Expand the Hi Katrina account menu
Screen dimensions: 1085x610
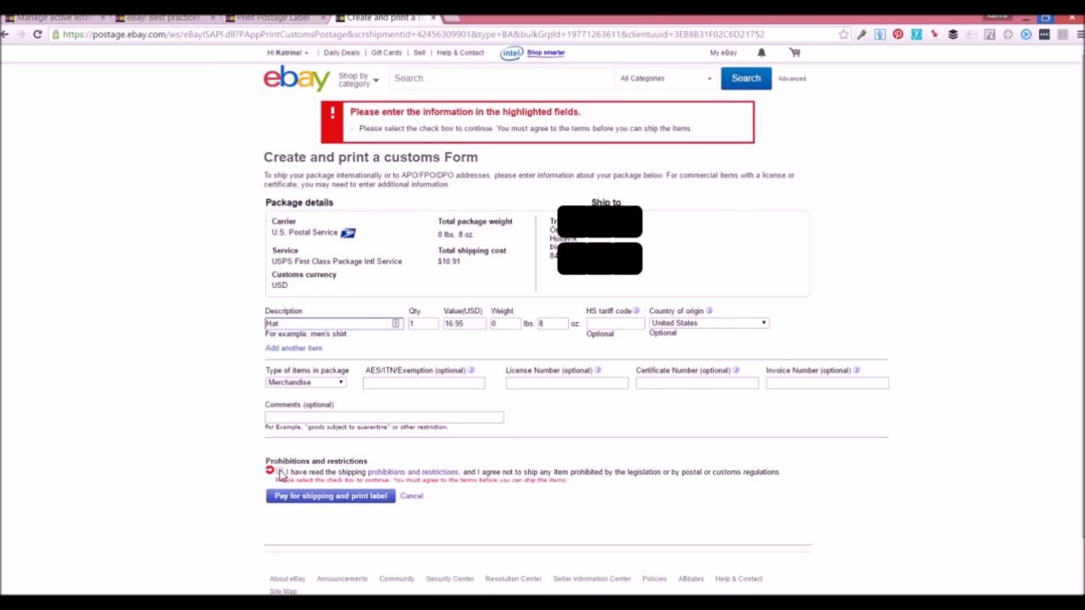288,53
